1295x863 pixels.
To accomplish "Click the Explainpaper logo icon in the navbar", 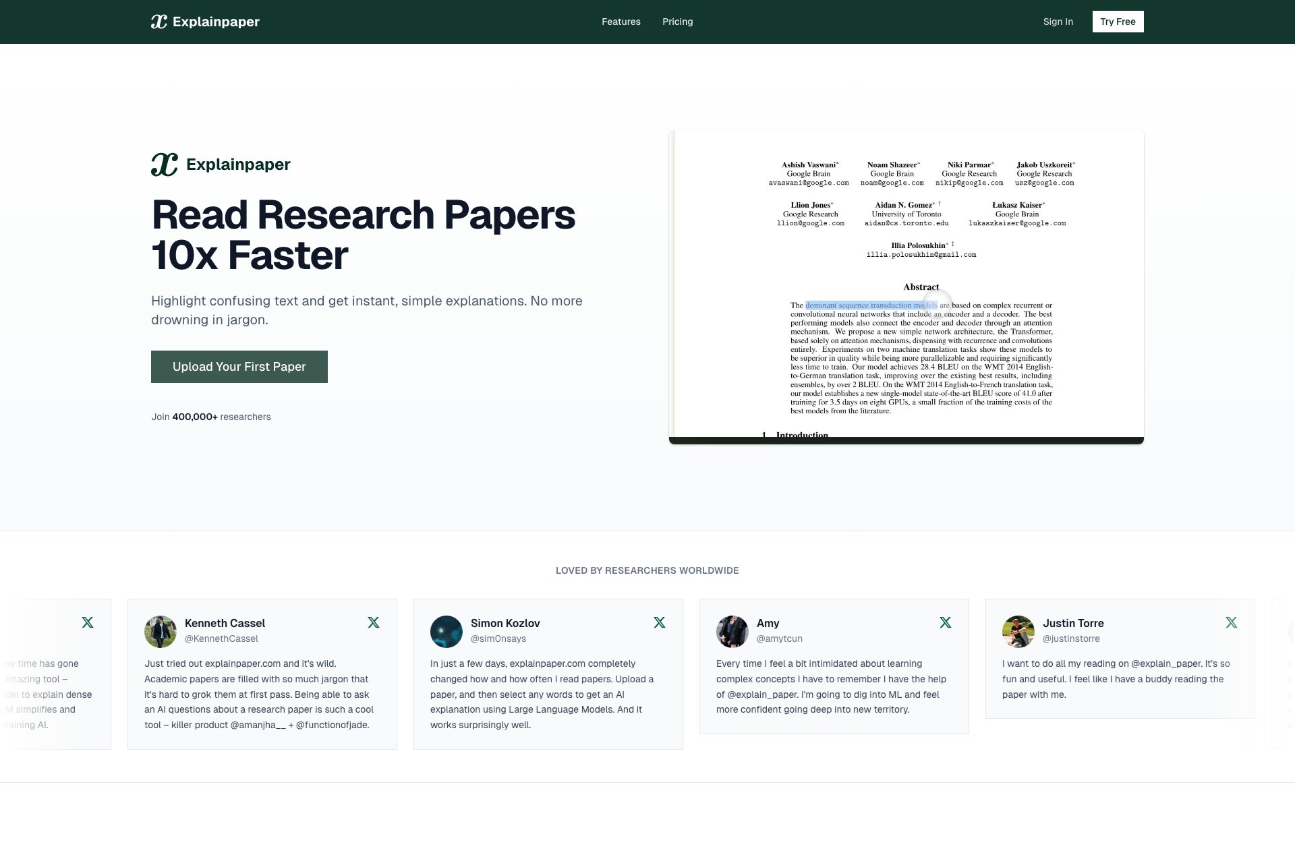I will (x=160, y=21).
